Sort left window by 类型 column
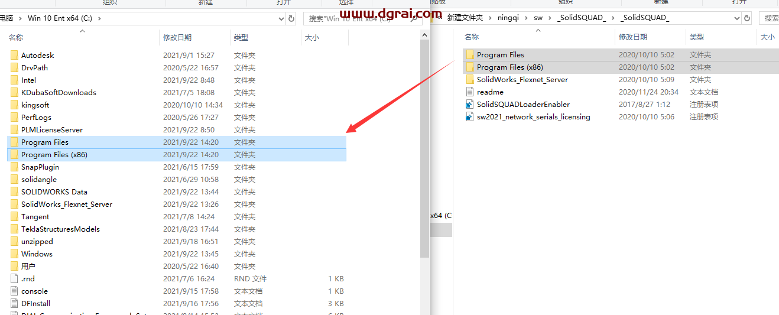Image resolution: width=779 pixels, height=315 pixels. pyautogui.click(x=241, y=38)
